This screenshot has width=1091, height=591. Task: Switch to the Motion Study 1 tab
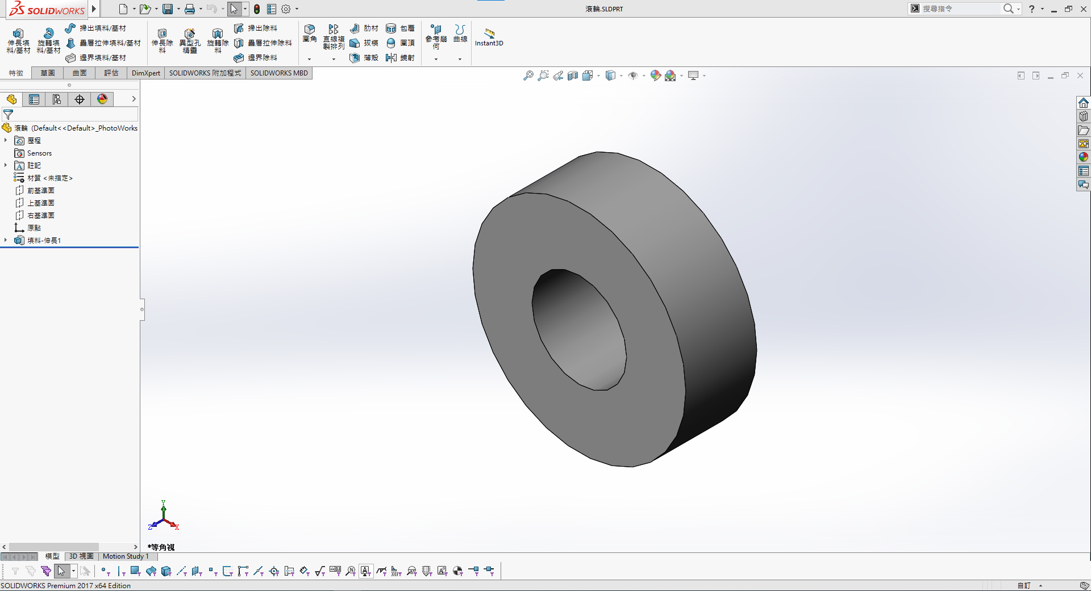126,556
